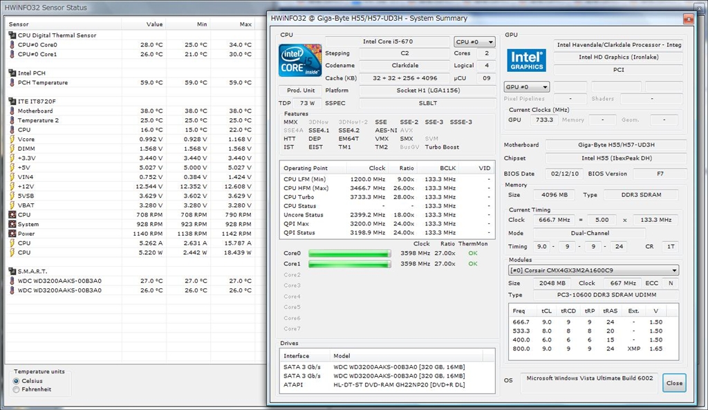Switch temperature units to Fahrenheit
Screen dimensions: 708x410
[x=17, y=390]
